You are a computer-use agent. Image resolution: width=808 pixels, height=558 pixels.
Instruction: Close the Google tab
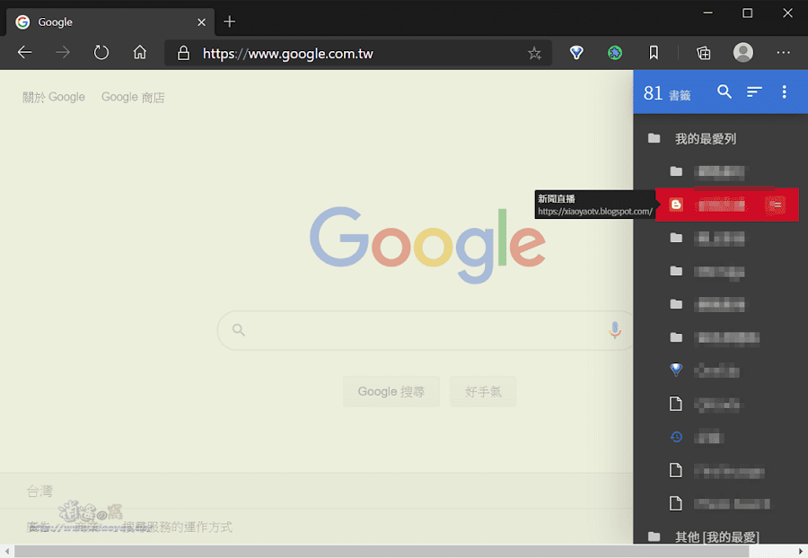pyautogui.click(x=201, y=22)
